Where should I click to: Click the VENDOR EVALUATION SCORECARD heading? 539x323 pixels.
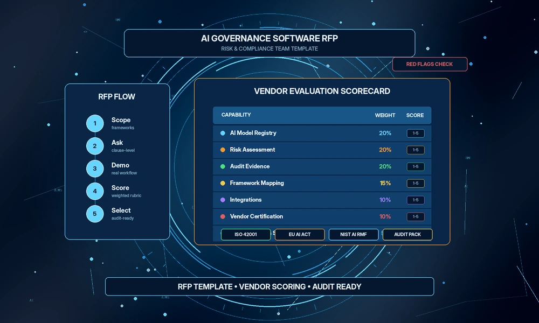point(322,92)
